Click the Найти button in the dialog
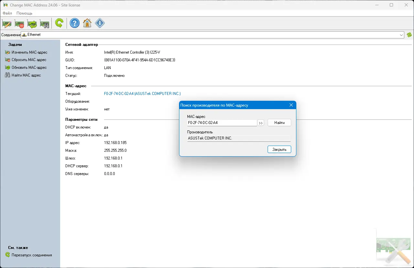 click(280, 123)
